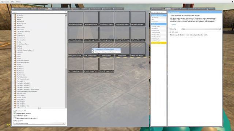The height and width of the screenshot is (131, 234).
Task: Open the CoD: Modern Warfare category
Action: tap(23, 32)
